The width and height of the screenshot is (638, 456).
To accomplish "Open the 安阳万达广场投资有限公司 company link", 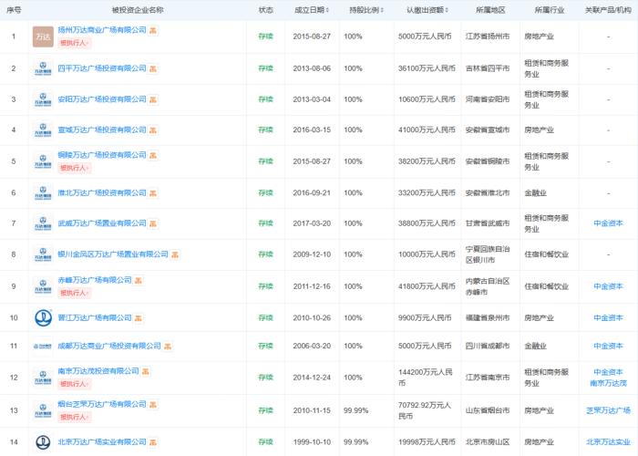I will (x=102, y=99).
